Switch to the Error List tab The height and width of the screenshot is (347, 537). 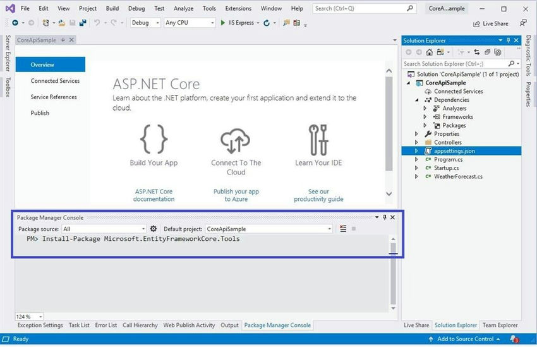pos(106,325)
